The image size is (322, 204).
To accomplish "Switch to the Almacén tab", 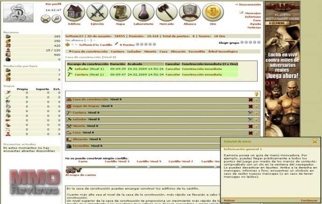I will [177, 51].
